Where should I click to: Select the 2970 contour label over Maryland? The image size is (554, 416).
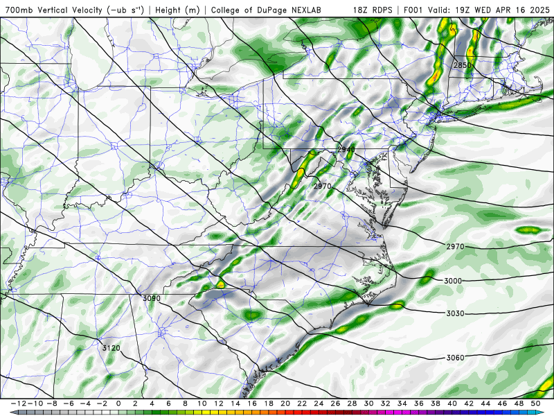(323, 186)
